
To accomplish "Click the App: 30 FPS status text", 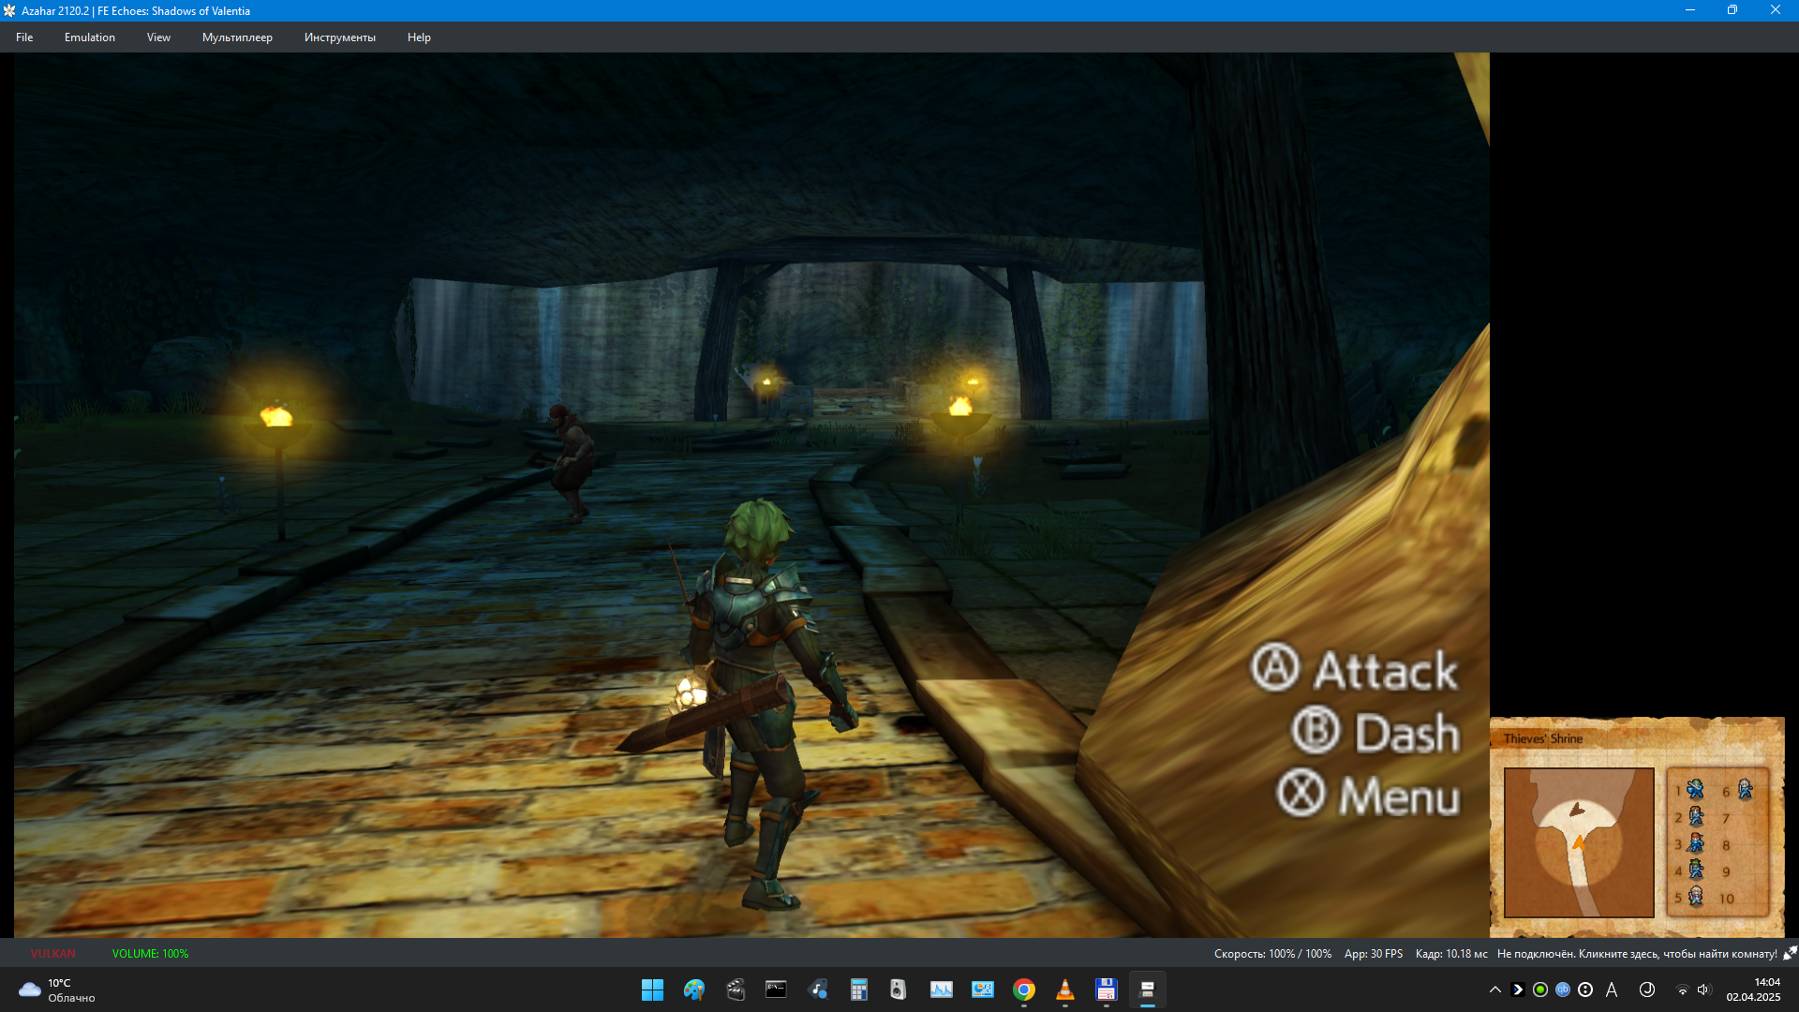I will pos(1373,954).
